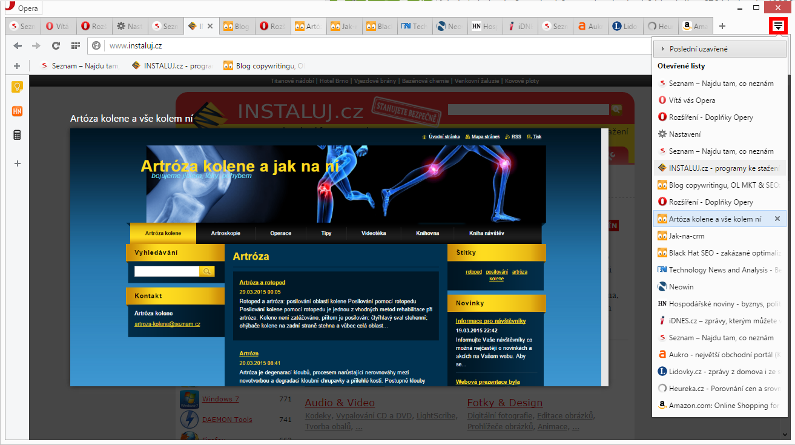The width and height of the screenshot is (795, 445).
Task: Select 'Blog copywritingu, OL MKT' list entry
Action: click(x=719, y=185)
